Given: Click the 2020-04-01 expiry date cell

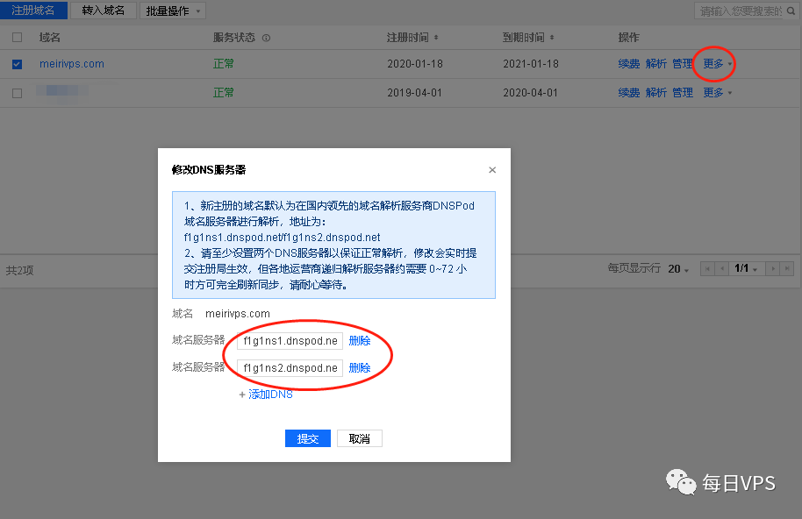Looking at the screenshot, I should pos(531,93).
